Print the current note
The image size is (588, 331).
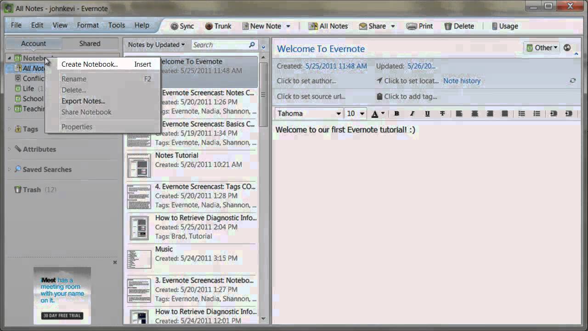point(419,26)
